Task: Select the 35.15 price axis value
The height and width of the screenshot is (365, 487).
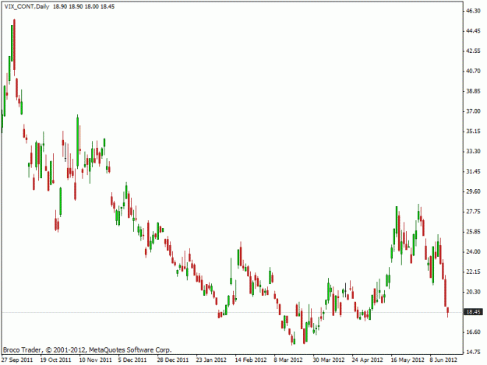Action: (473, 132)
